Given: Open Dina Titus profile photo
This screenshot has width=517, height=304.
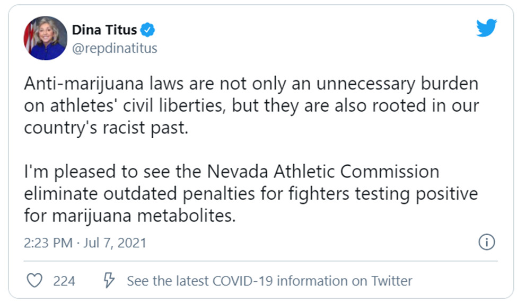Looking at the screenshot, I should 45,38.
